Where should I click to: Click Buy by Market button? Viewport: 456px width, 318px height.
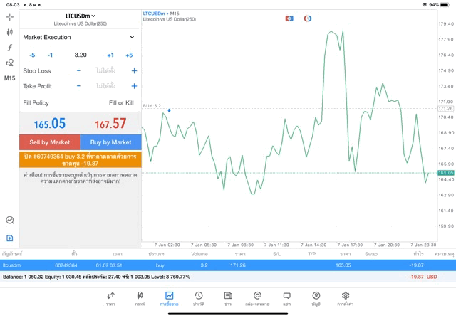coord(110,142)
